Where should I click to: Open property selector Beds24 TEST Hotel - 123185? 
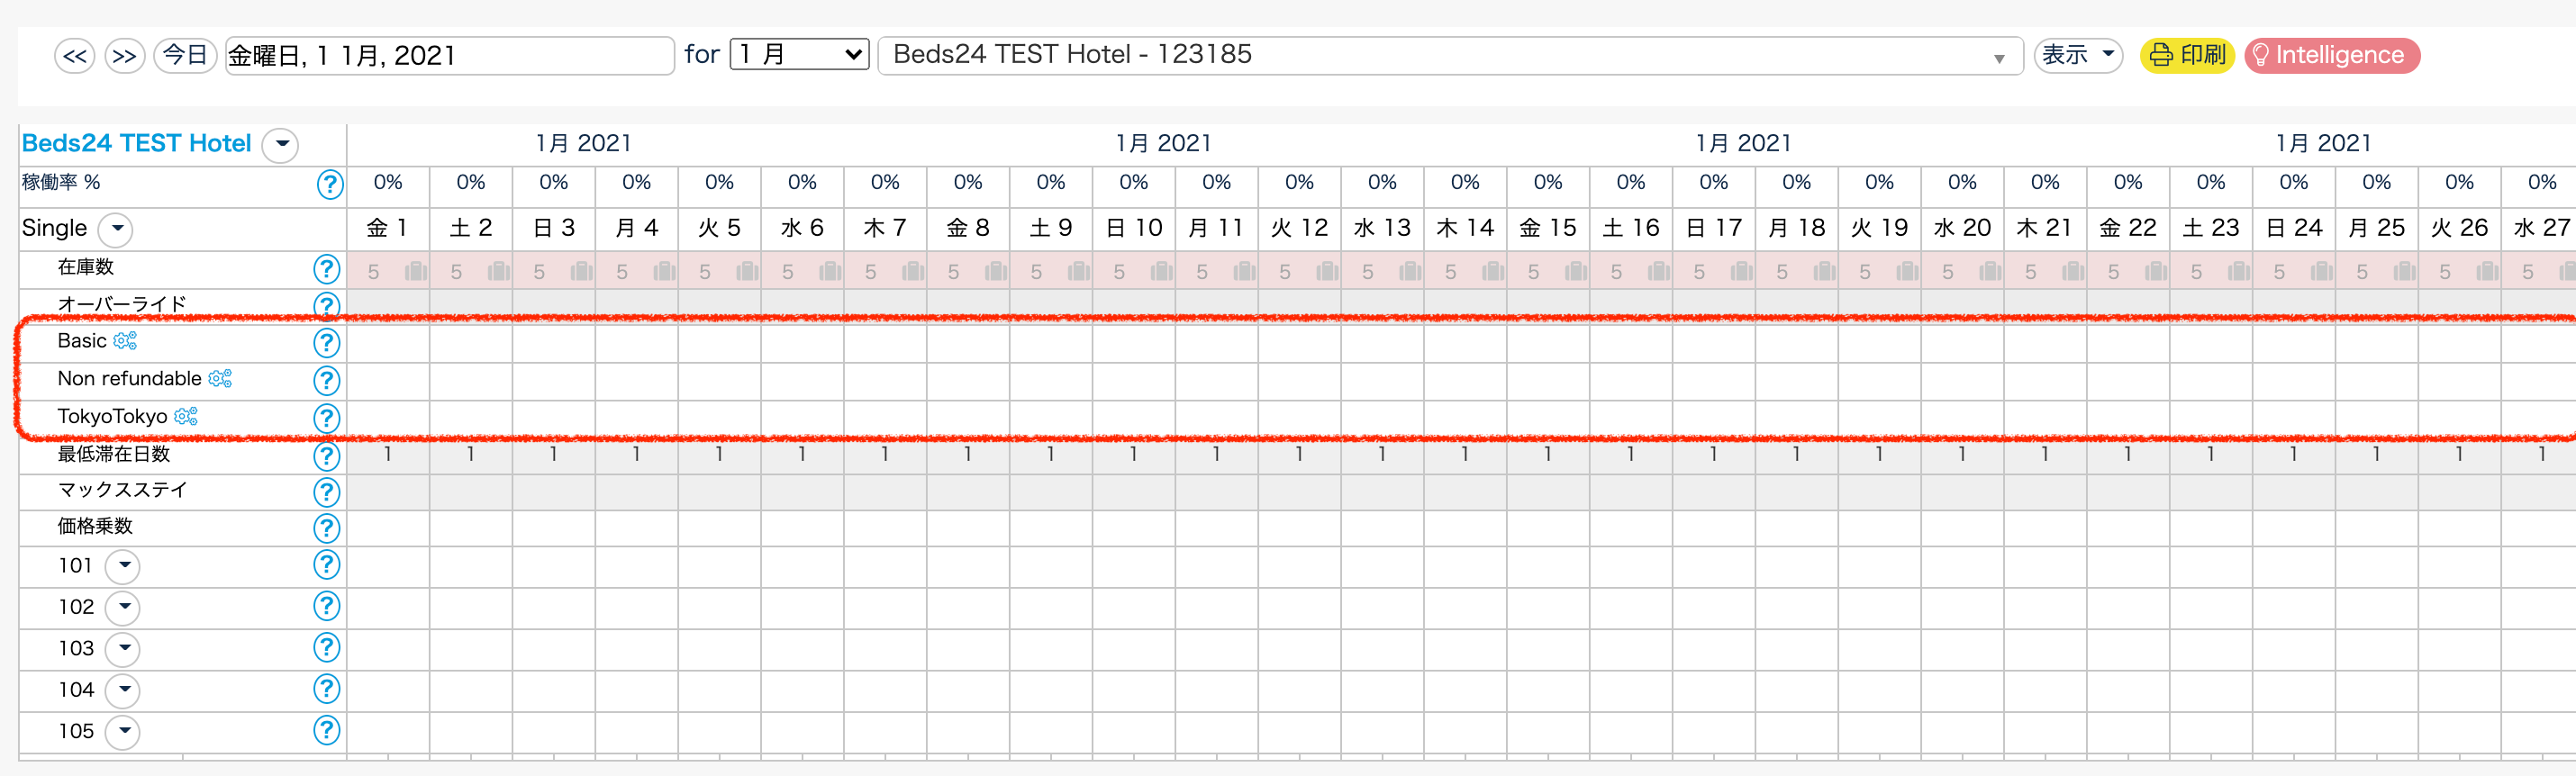(1449, 55)
